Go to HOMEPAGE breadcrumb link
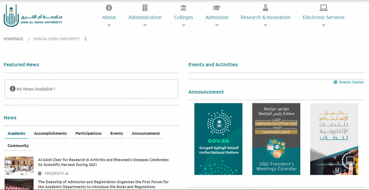 click(14, 39)
